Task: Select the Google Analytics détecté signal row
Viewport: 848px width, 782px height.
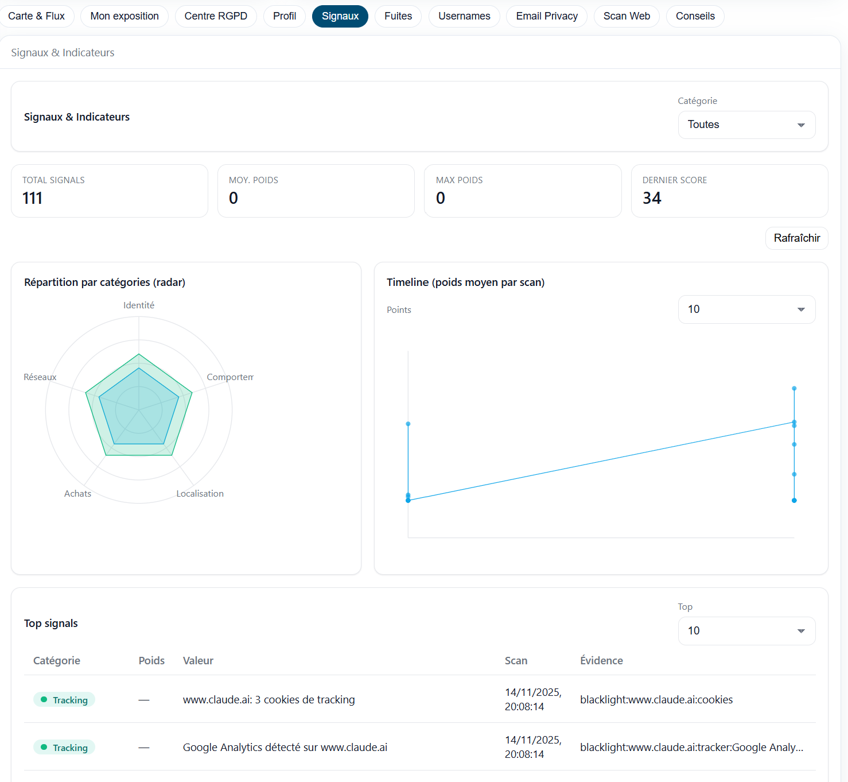Action: click(x=285, y=748)
